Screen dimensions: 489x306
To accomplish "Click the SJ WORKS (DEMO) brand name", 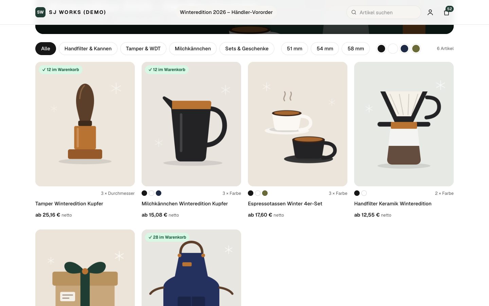I will click(77, 12).
